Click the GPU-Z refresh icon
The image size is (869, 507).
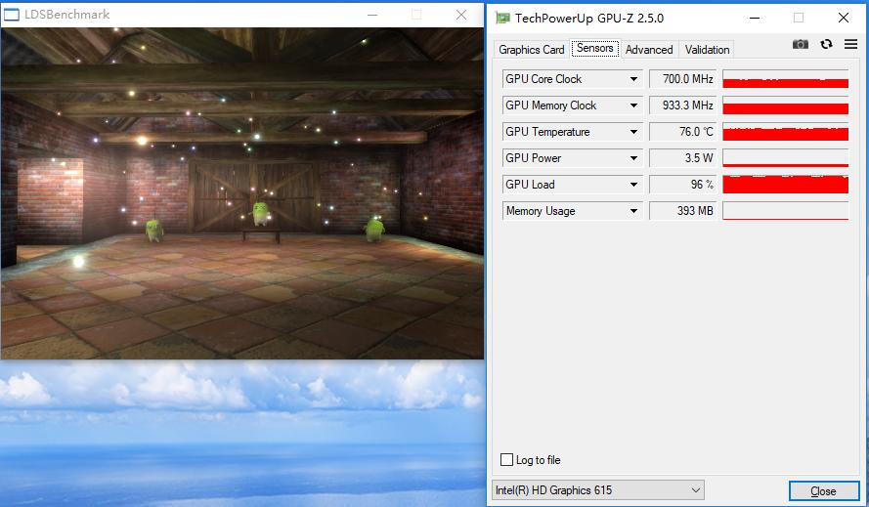(x=826, y=44)
